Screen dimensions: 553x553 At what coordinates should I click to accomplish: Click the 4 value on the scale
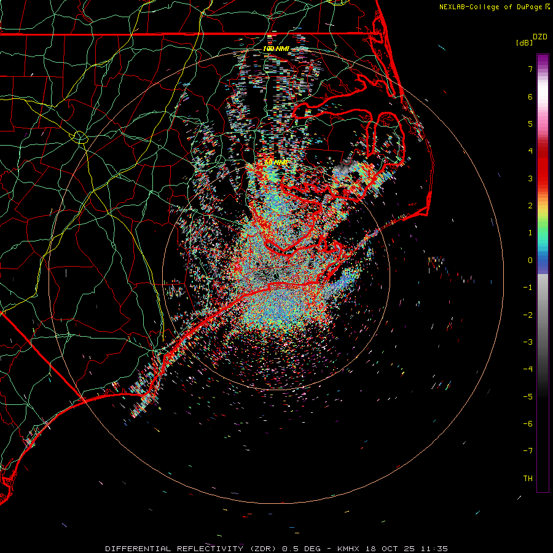pyautogui.click(x=530, y=151)
